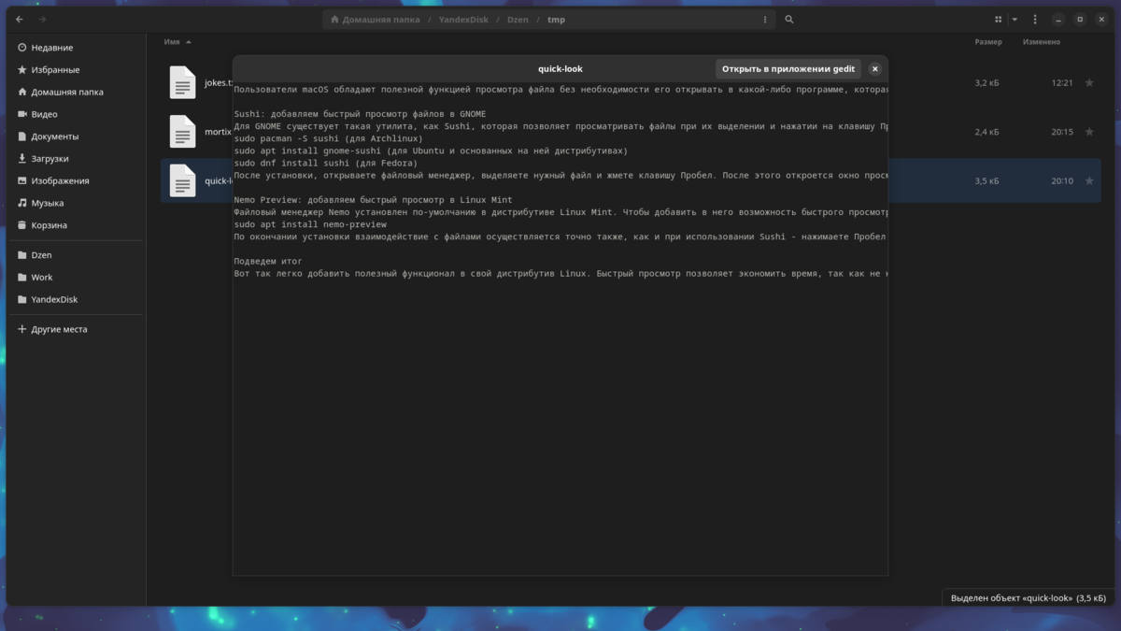Close the quick-look preview window
Viewport: 1121px width, 631px height.
tap(874, 68)
